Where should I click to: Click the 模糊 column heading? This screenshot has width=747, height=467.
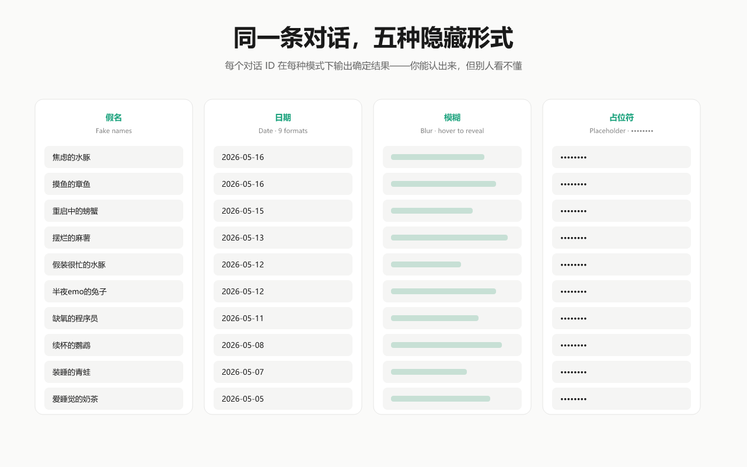[x=452, y=117]
